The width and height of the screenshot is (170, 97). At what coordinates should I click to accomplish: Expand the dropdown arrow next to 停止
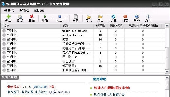(x=66, y=18)
